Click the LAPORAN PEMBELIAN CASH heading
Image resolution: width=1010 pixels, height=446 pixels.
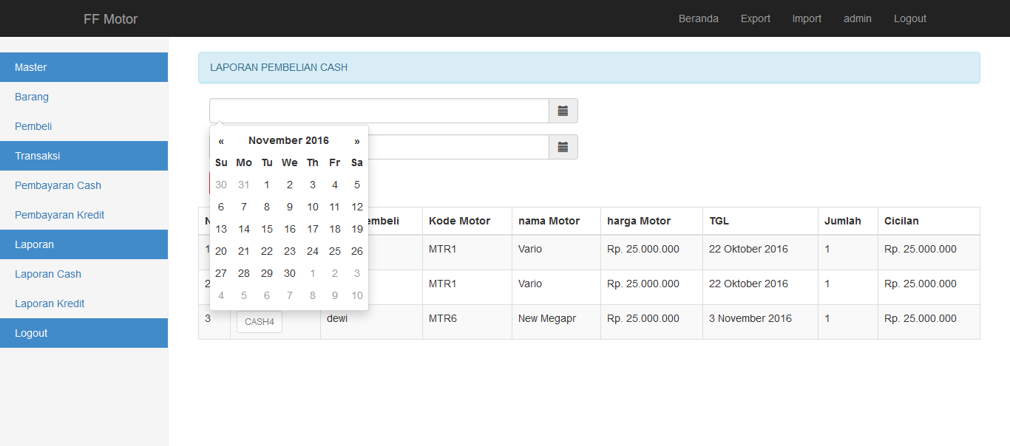click(x=279, y=67)
